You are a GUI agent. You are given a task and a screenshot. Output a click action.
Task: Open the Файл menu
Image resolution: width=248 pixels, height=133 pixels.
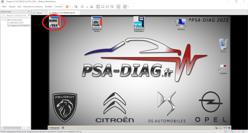[4, 7]
